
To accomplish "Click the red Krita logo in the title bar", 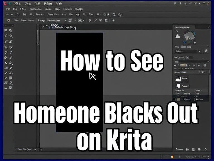I will point(6,4).
